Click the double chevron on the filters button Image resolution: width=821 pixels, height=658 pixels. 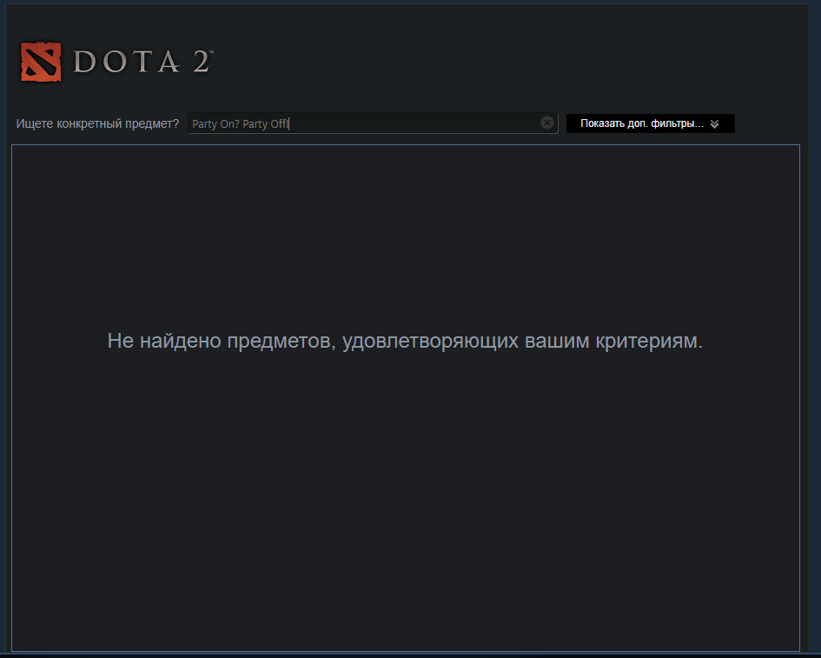coord(715,123)
